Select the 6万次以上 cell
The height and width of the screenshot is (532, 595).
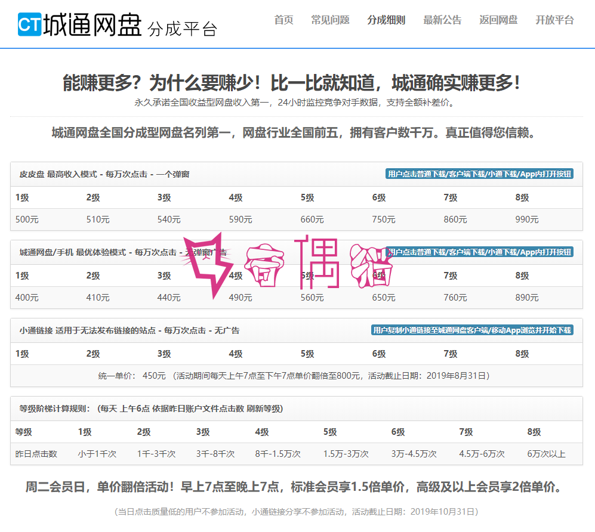click(546, 454)
